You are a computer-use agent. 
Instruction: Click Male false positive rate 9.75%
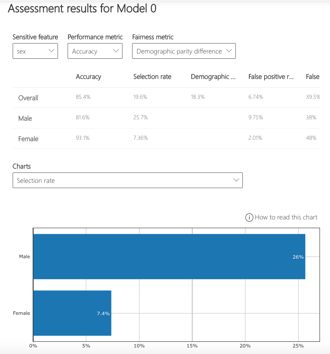tap(255, 117)
